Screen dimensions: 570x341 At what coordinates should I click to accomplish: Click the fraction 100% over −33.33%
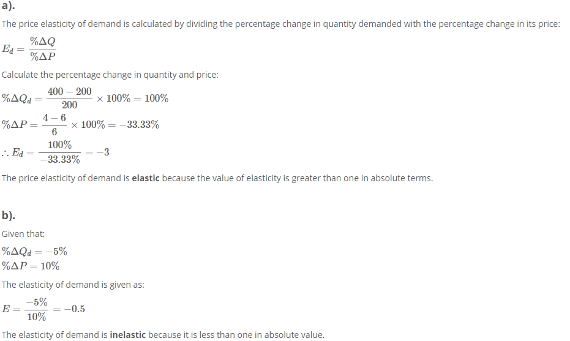pyautogui.click(x=59, y=152)
